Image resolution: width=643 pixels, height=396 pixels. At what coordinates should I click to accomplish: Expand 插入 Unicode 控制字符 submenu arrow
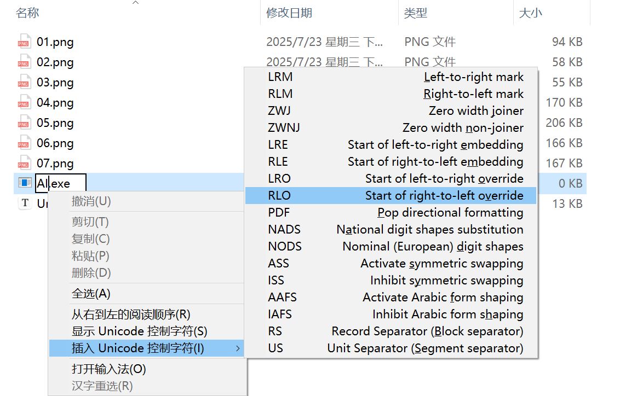[x=238, y=348]
